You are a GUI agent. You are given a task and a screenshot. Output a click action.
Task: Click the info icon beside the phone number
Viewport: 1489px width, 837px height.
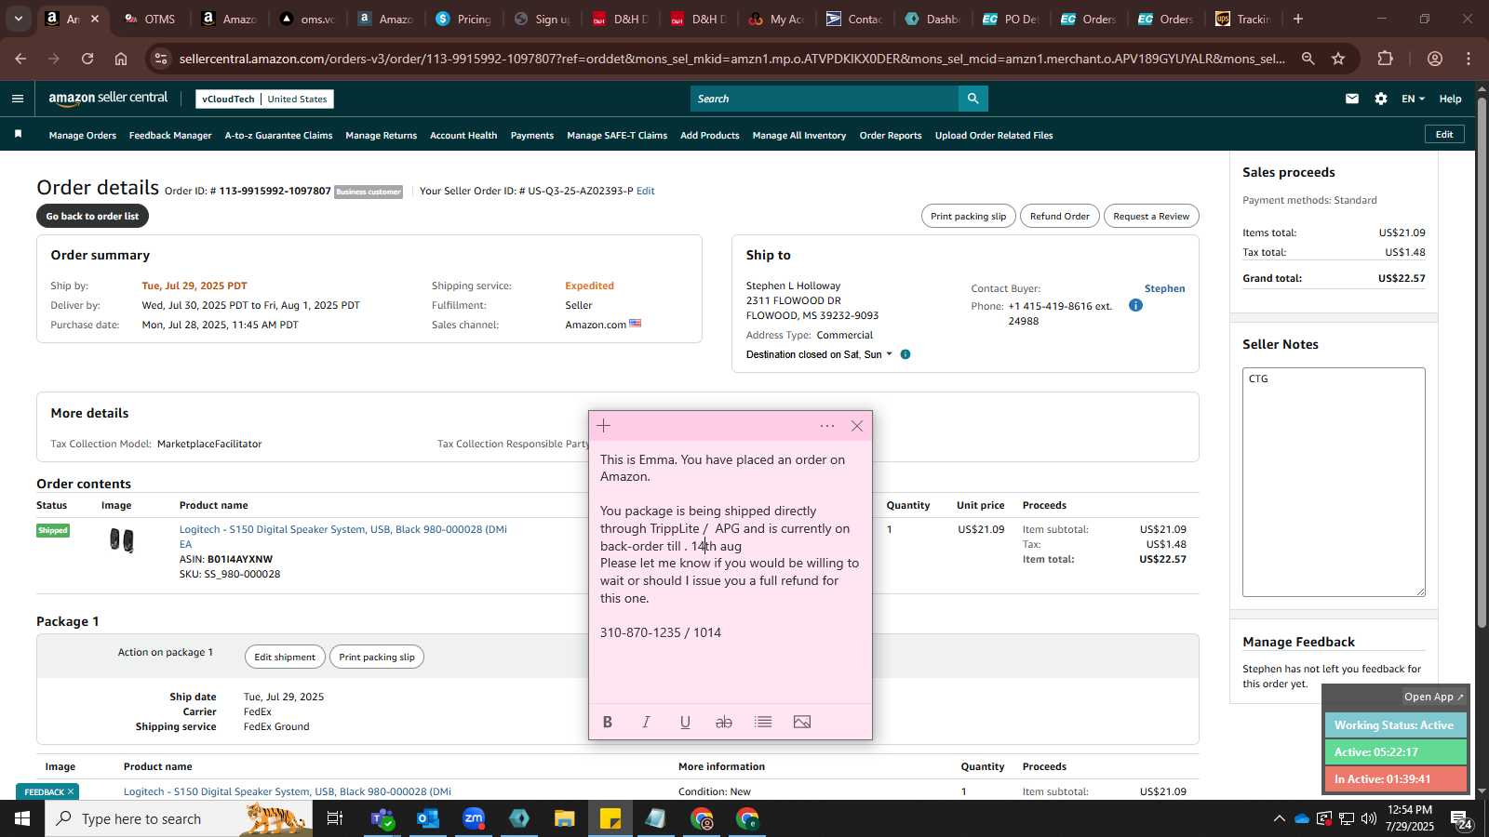(x=1135, y=305)
